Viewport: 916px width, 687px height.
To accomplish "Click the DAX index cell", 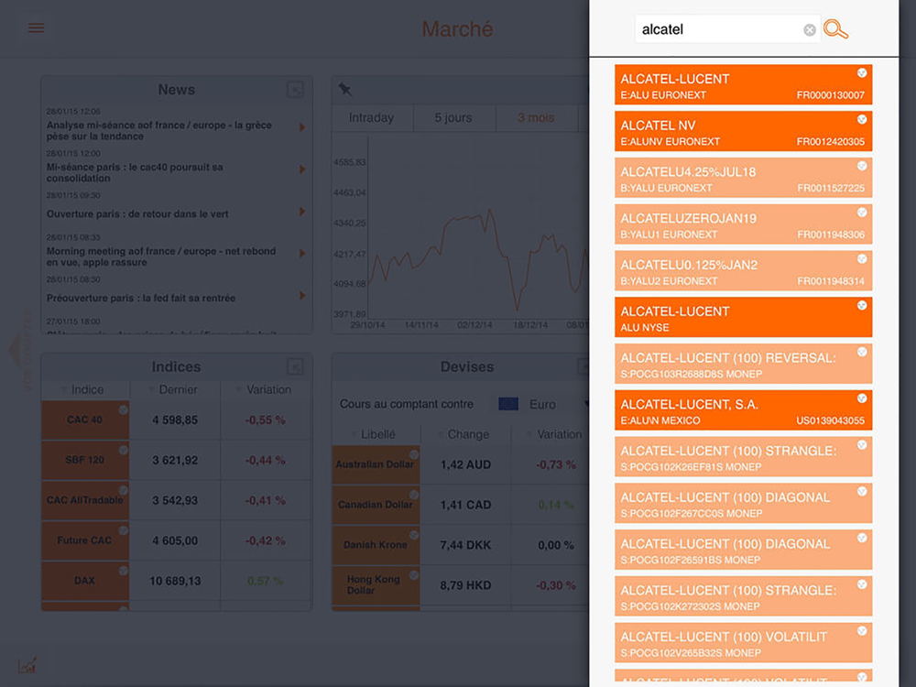I will [x=85, y=581].
